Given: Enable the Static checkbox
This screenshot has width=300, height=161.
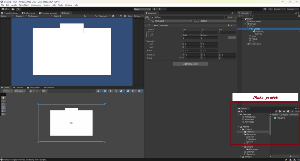Looking at the screenshot, I should point(226,17).
